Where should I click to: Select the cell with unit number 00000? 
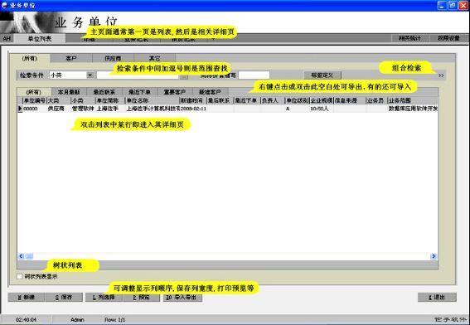pos(35,109)
